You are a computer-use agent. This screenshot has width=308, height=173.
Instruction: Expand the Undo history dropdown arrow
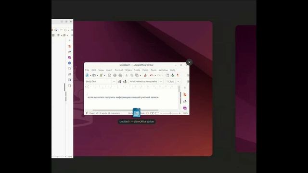155,75
